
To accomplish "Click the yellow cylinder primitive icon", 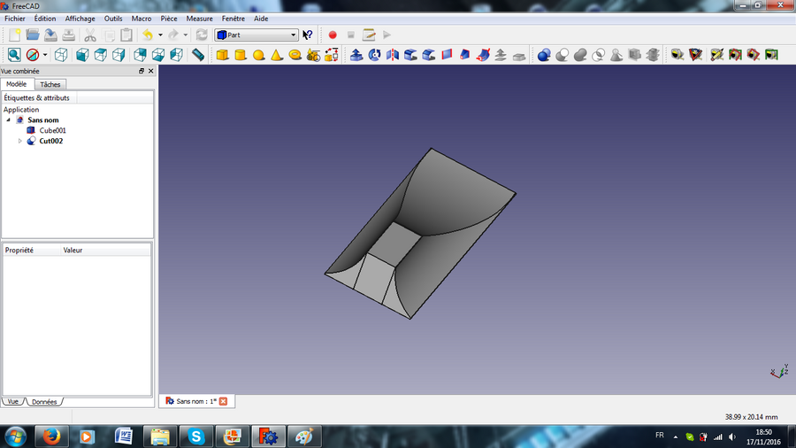I will 240,55.
